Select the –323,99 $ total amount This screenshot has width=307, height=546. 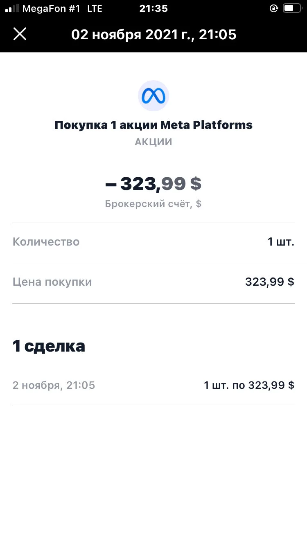(x=153, y=184)
